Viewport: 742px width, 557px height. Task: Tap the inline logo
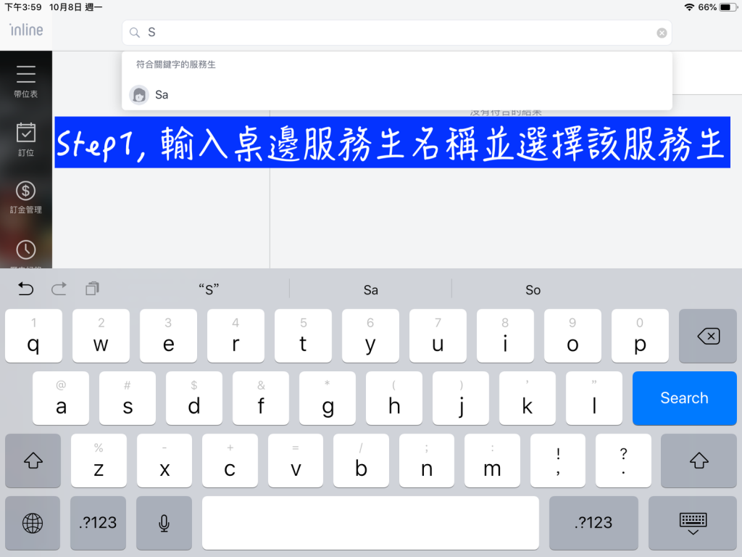coord(26,30)
